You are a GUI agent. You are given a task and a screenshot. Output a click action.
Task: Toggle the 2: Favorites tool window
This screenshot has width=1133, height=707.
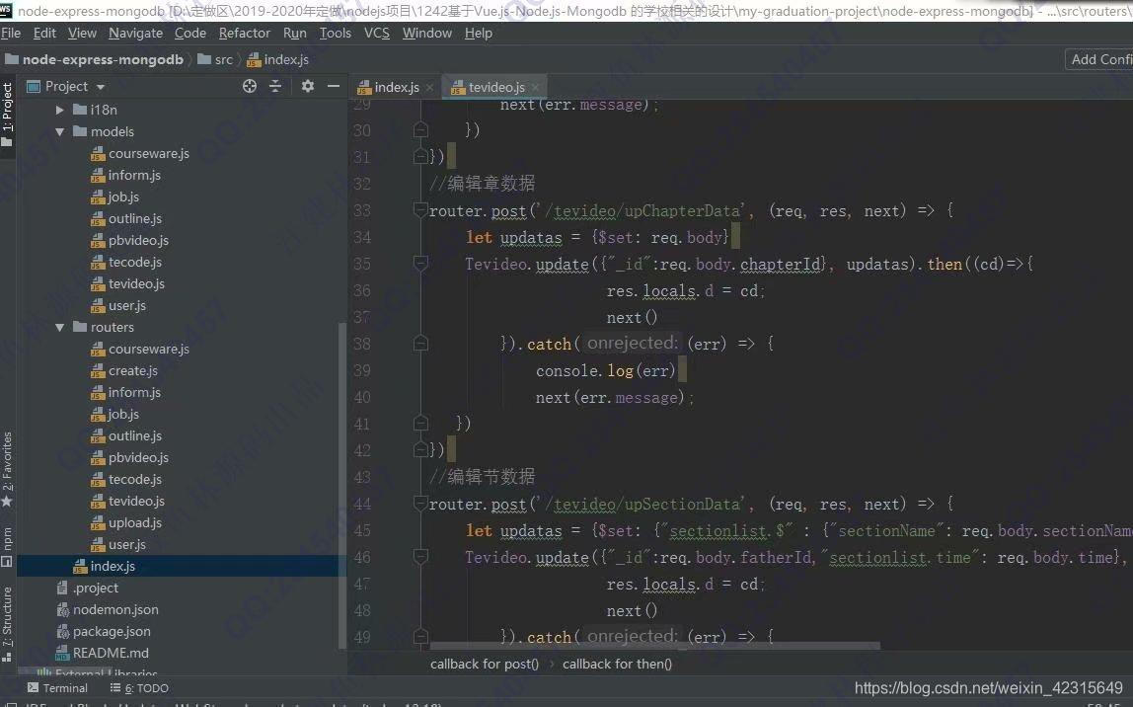coord(7,468)
